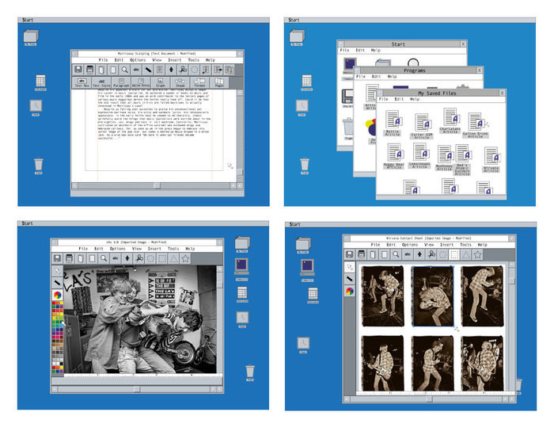
Task: Select the Gallon Drunk Article file
Action: click(x=476, y=125)
